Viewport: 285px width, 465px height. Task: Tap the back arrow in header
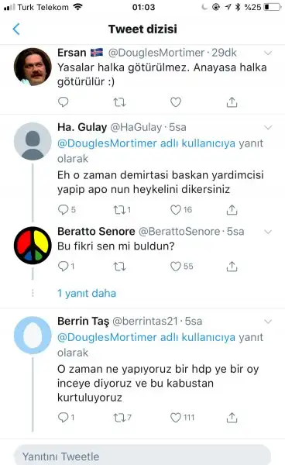point(16,29)
